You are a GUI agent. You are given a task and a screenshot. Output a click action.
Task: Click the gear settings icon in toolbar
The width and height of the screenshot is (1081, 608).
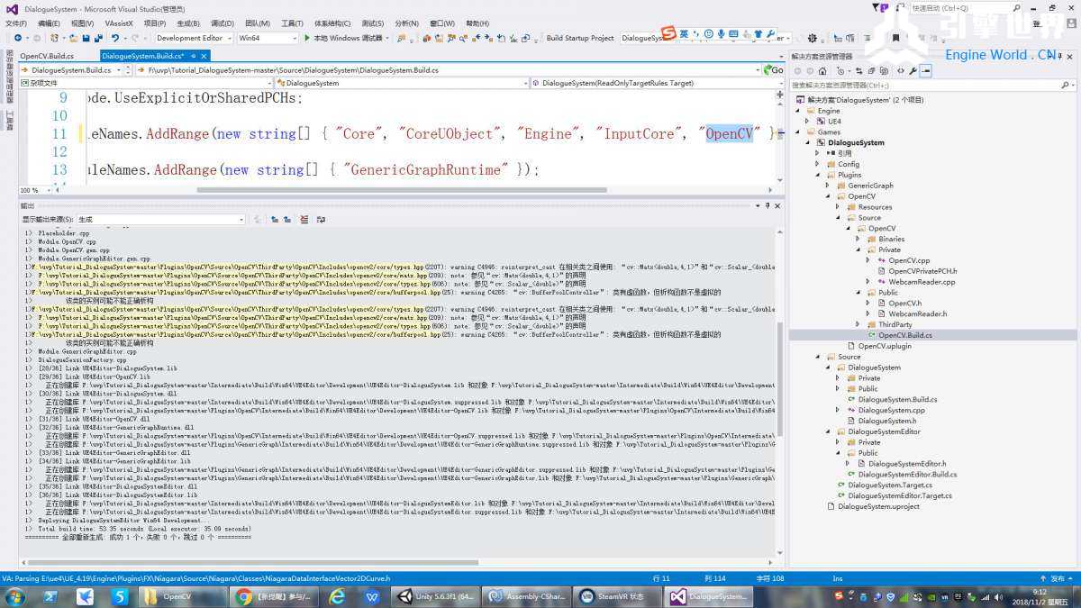tap(813, 38)
